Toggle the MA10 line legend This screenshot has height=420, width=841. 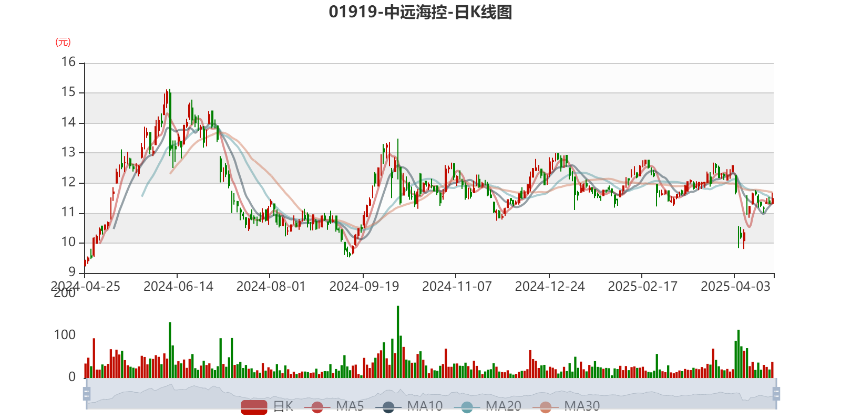click(x=409, y=407)
